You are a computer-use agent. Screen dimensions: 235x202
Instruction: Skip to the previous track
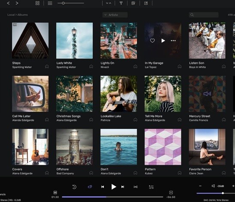(x=102, y=187)
